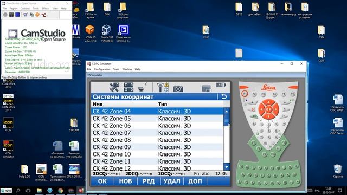Click the F6 key on Leica keypad
The width and height of the screenshot is (347, 195).
pyautogui.click(x=293, y=94)
